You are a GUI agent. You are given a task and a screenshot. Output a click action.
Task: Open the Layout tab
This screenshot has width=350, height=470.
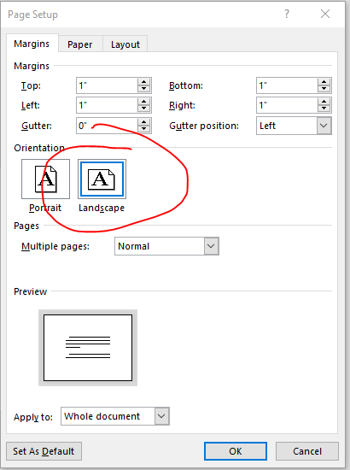pyautogui.click(x=125, y=44)
